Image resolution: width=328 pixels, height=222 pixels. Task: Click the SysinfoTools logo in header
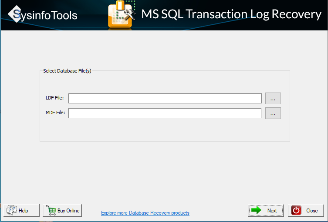(43, 15)
